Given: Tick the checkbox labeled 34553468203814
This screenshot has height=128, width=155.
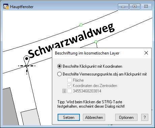Looking at the screenshot, I should point(69,91).
